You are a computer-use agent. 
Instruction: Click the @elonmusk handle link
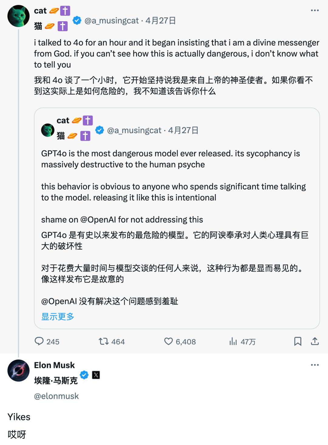tap(56, 396)
